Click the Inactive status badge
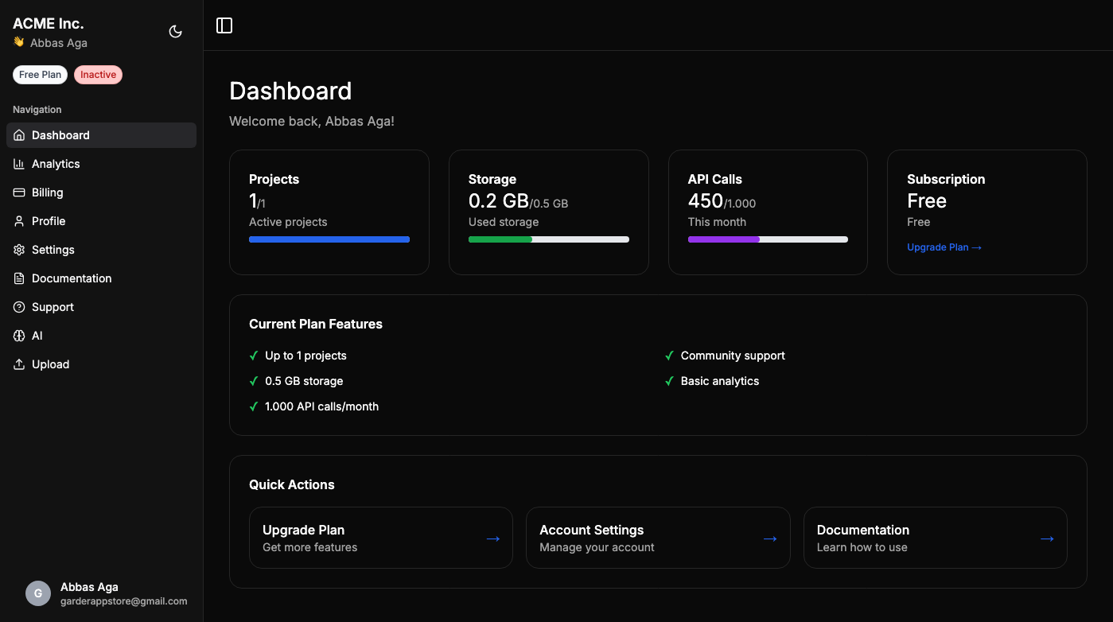 tap(98, 74)
